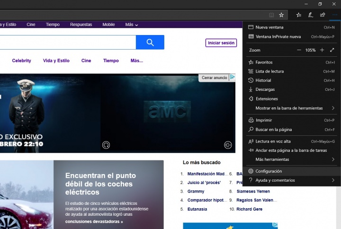341x229 pixels.
Task: Expand the Más dropdown in the purple bar
Action: [x=132, y=25]
